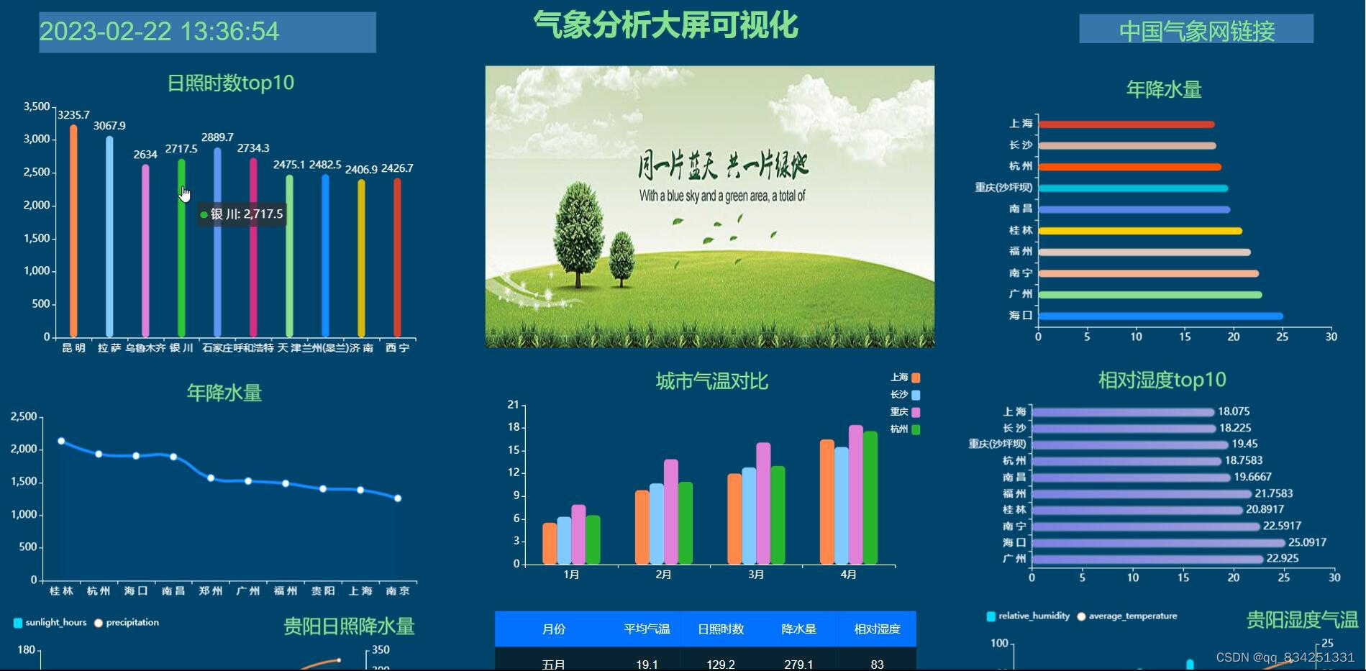Click the humidity bar valued 25.0917 for 海口
This screenshot has width=1366, height=671.
tap(1158, 542)
